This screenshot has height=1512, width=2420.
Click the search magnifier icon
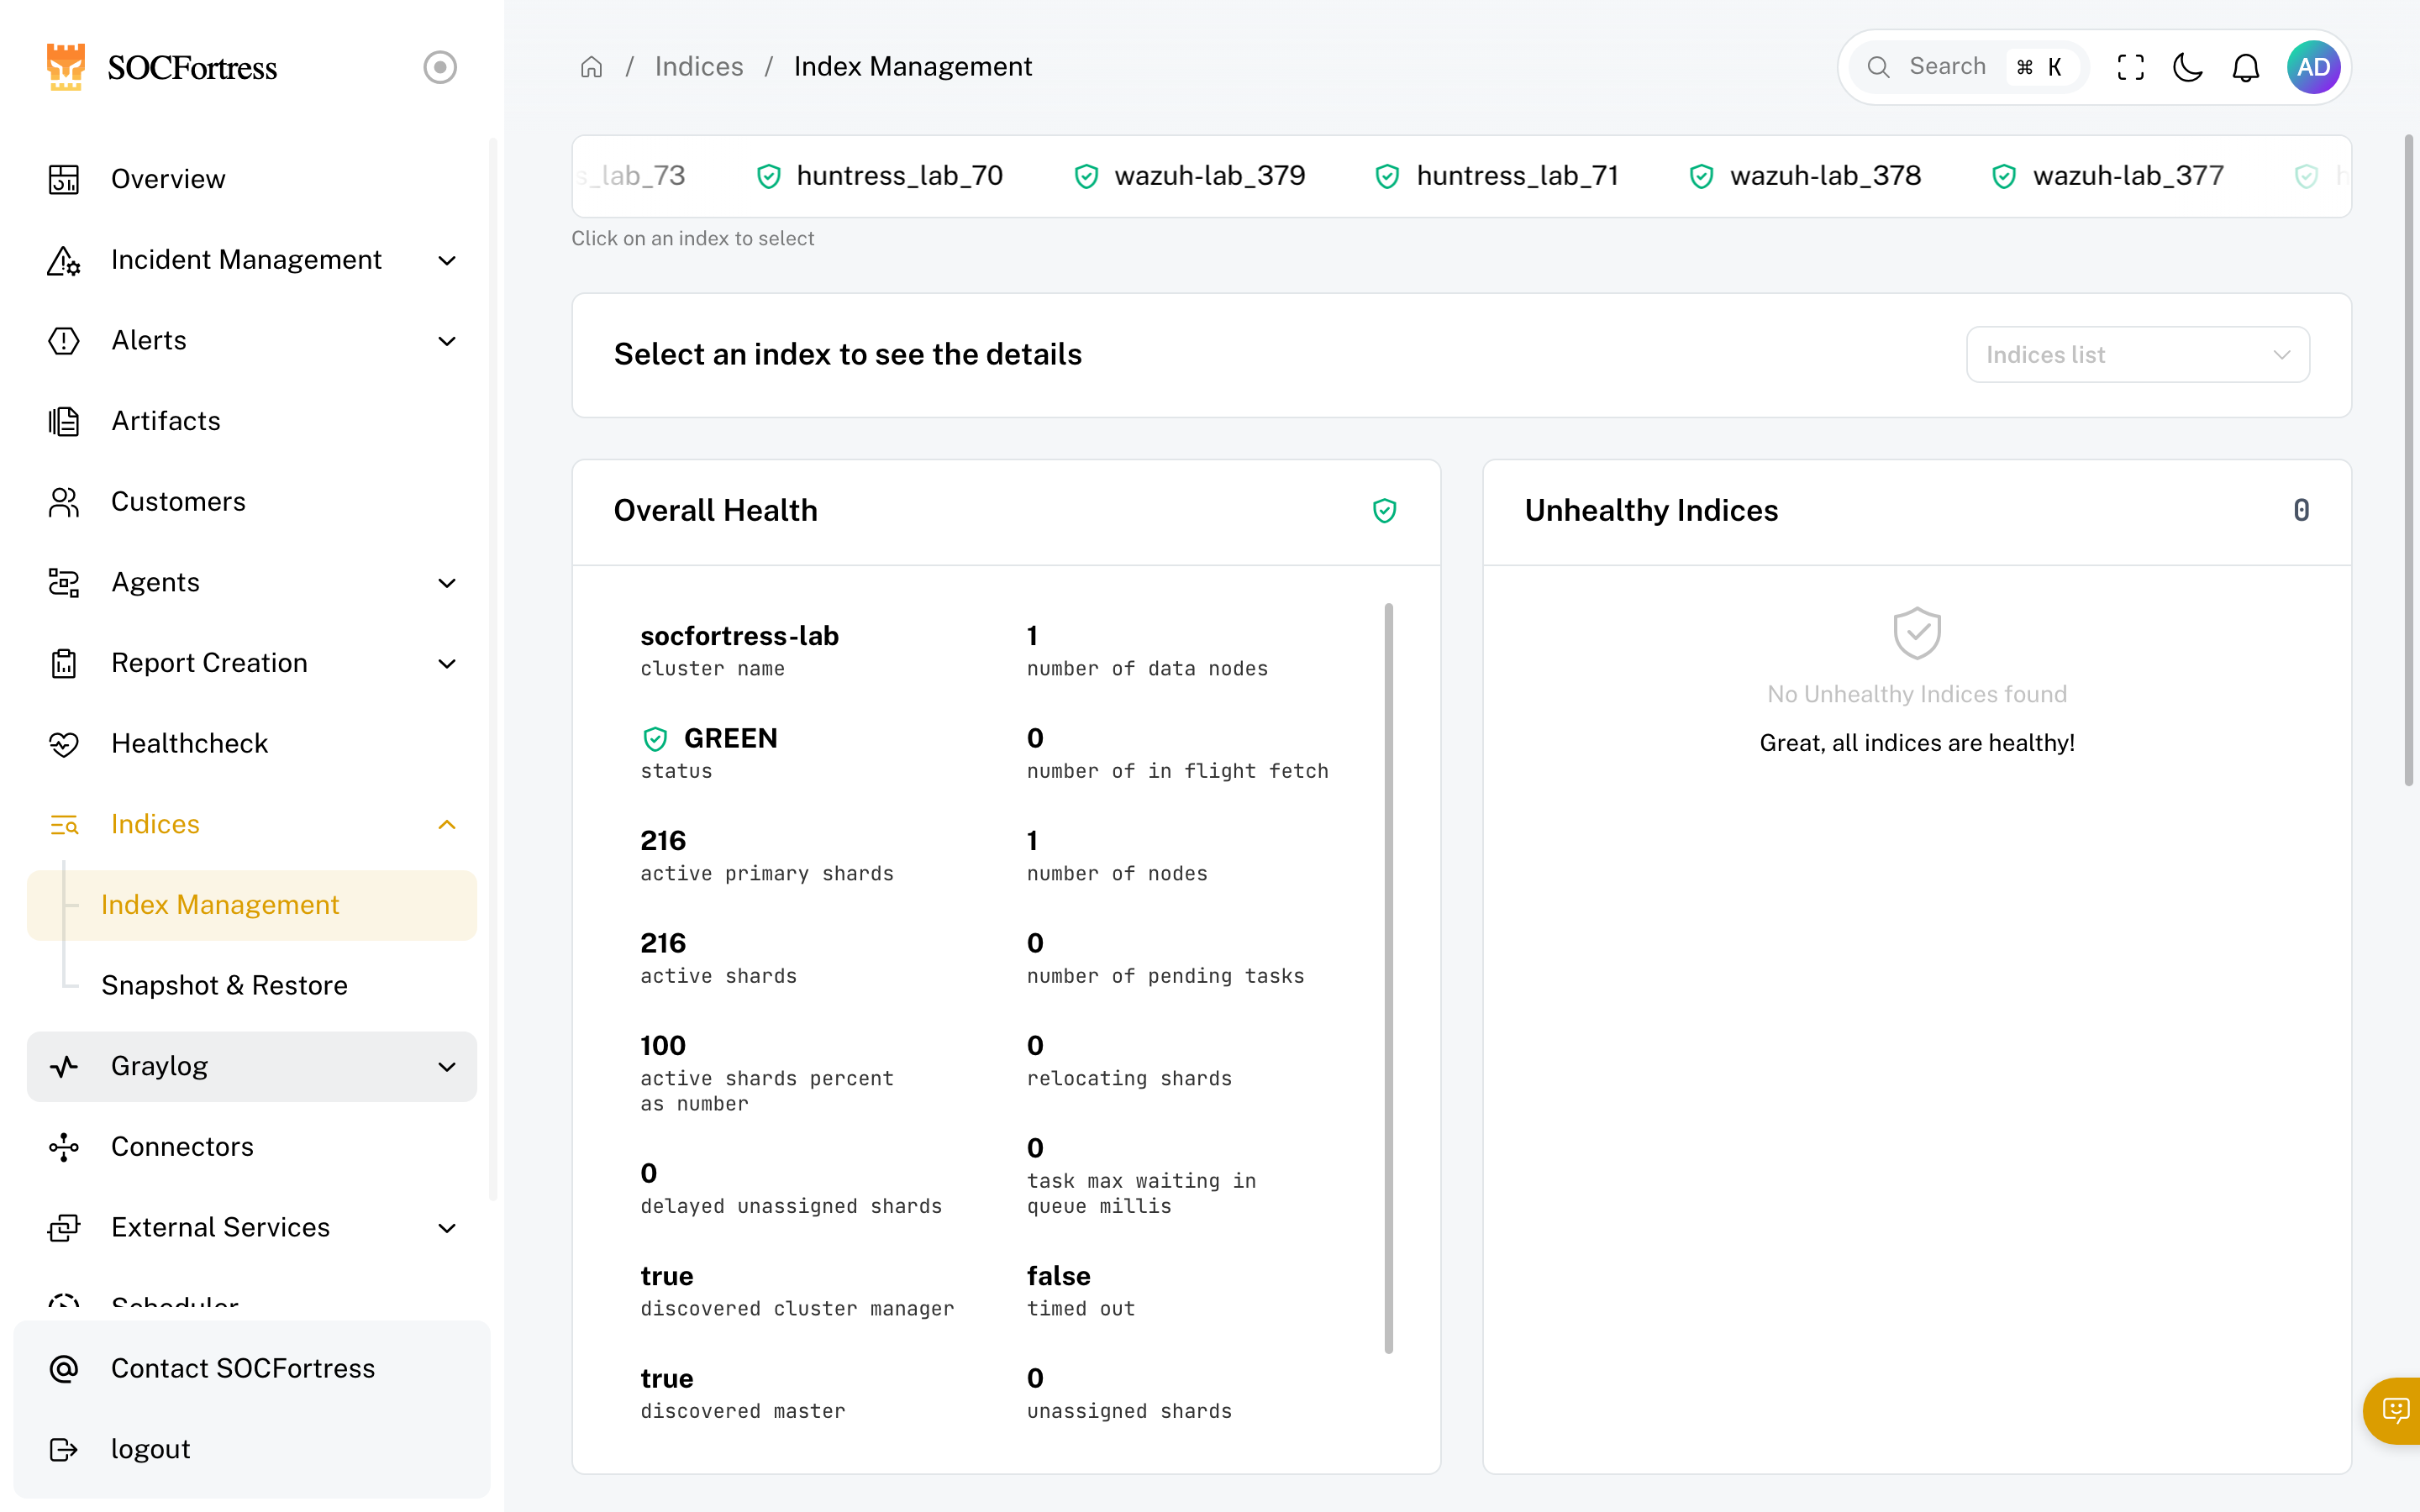point(1880,67)
